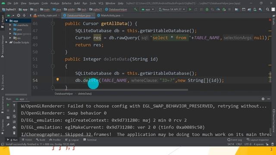Click Sync Project with Gradle elephant icon

[249, 9]
